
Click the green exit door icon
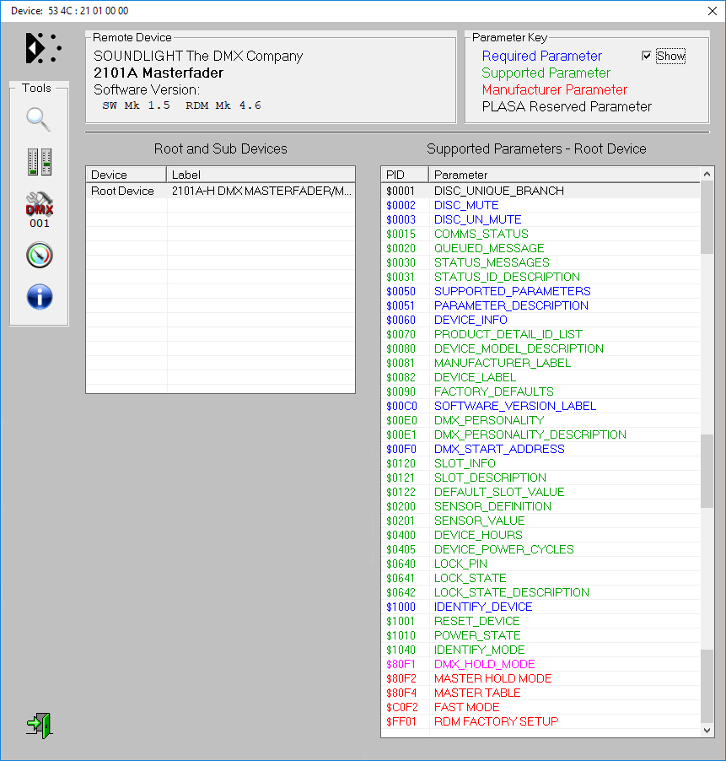(x=39, y=725)
